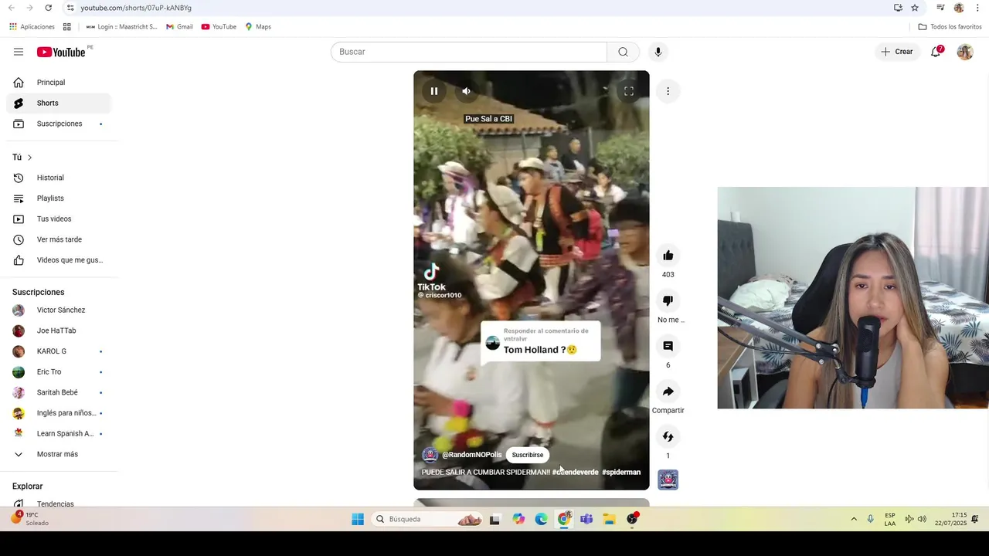Click the magnifier search button

pos(623,52)
